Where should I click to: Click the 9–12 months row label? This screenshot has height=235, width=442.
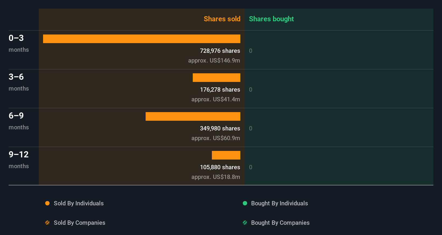point(19,160)
